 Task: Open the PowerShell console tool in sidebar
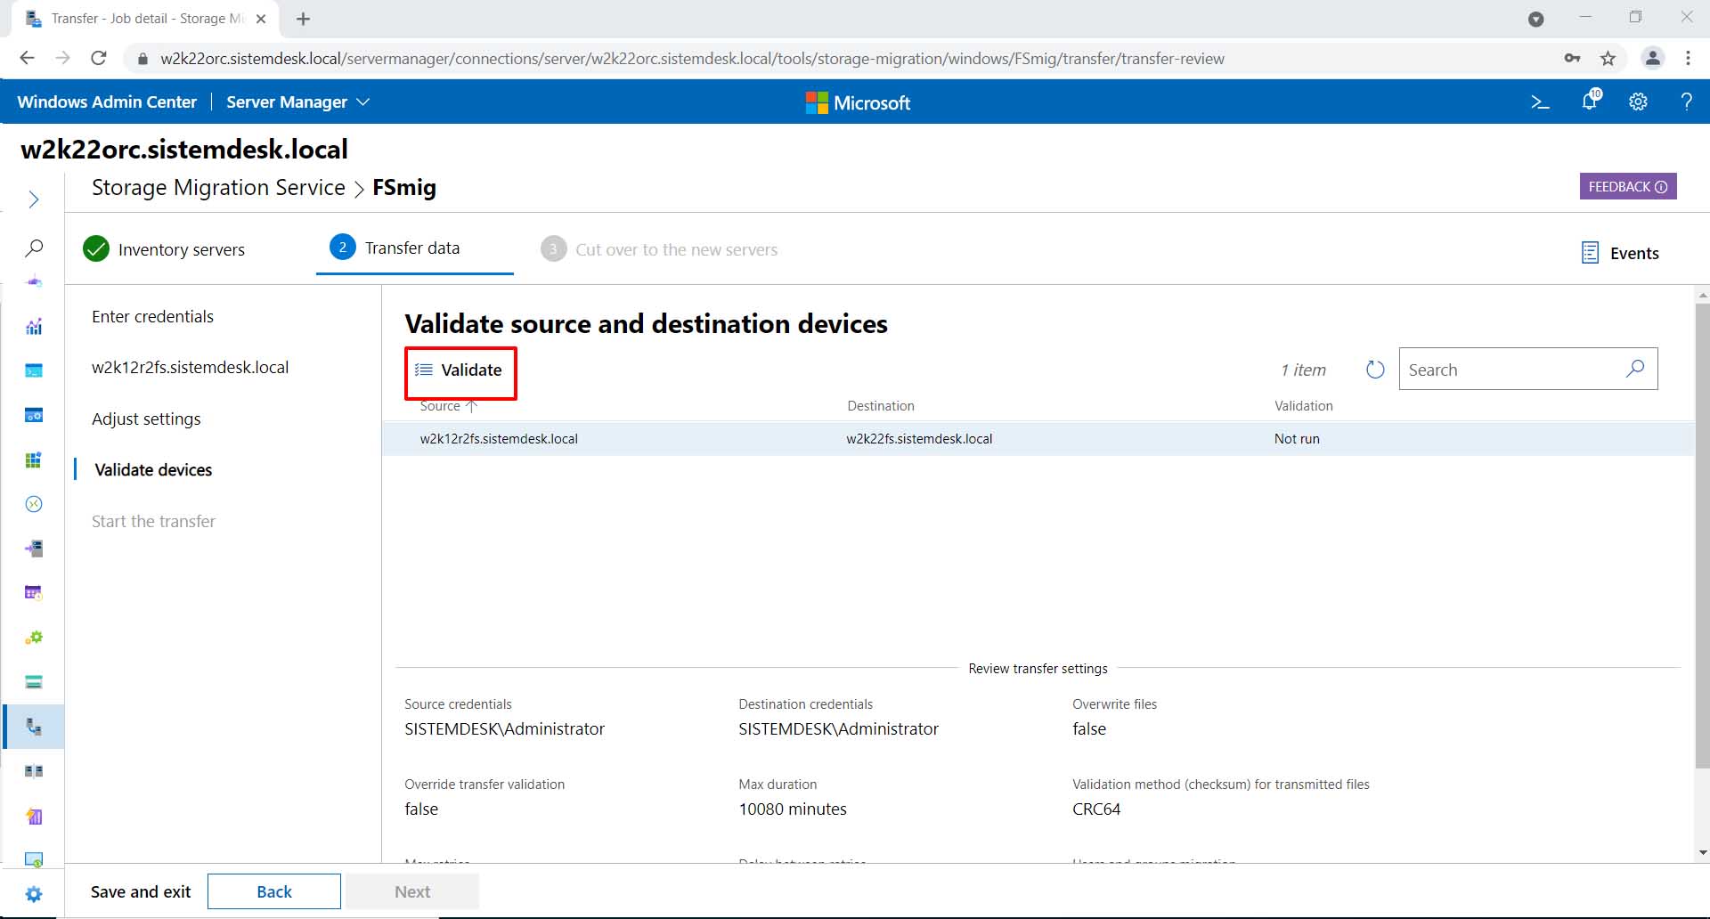[34, 370]
